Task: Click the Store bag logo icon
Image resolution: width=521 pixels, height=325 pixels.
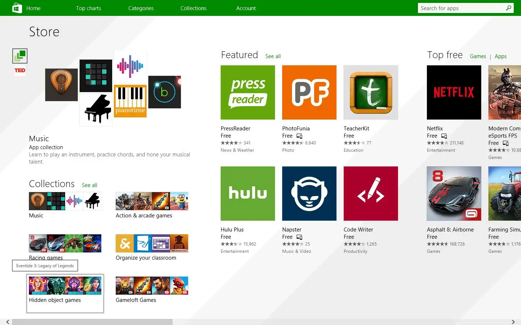Action: click(17, 8)
